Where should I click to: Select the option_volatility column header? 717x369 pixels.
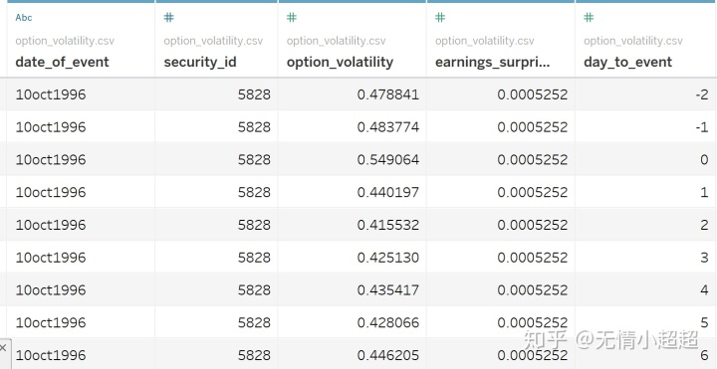pyautogui.click(x=340, y=62)
